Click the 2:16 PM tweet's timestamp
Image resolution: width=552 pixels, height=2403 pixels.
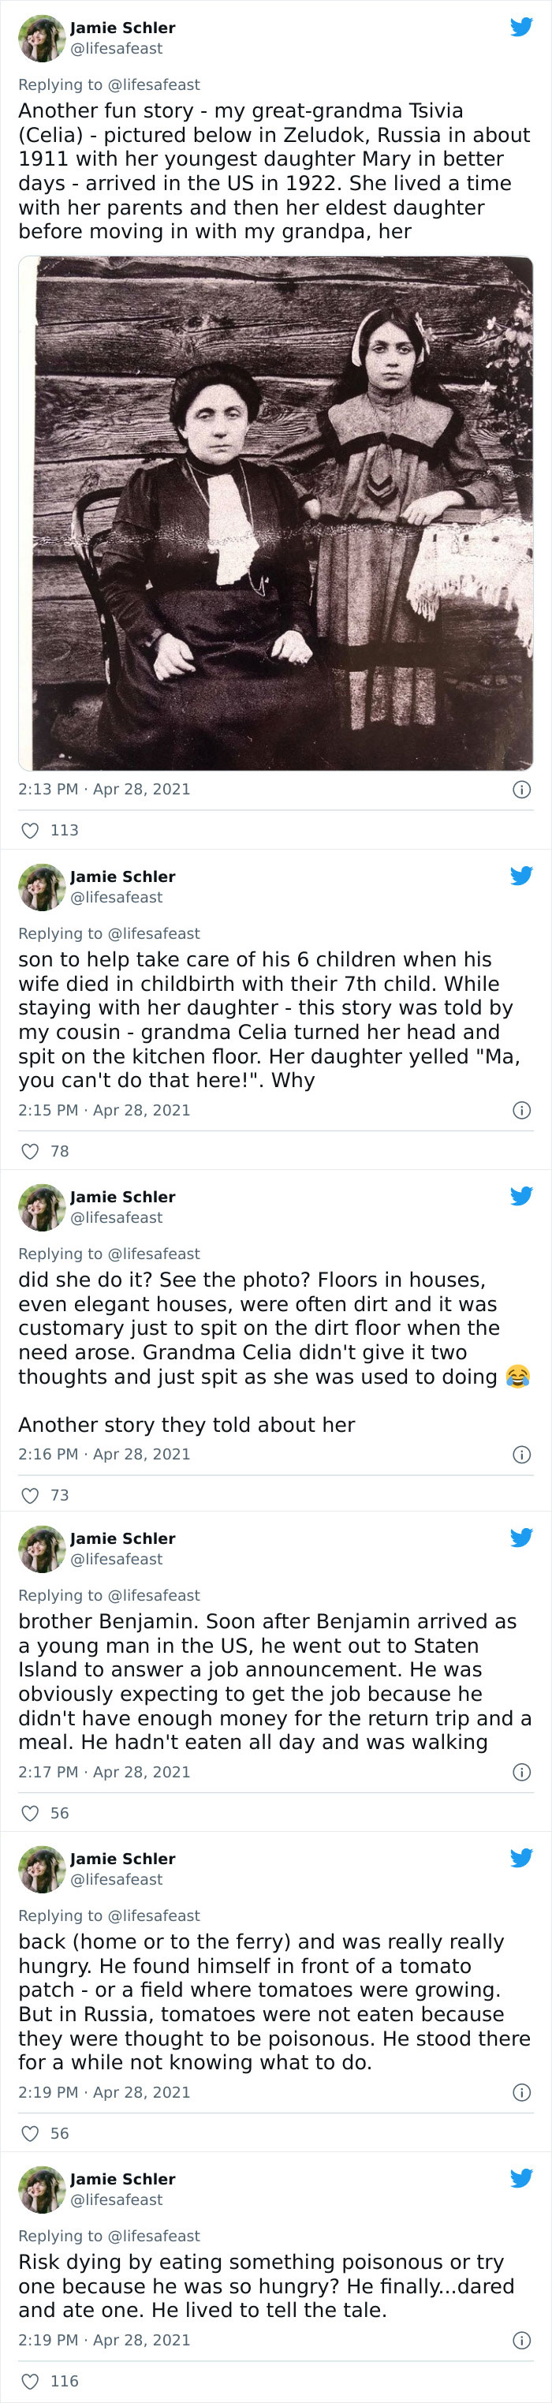pos(104,1454)
